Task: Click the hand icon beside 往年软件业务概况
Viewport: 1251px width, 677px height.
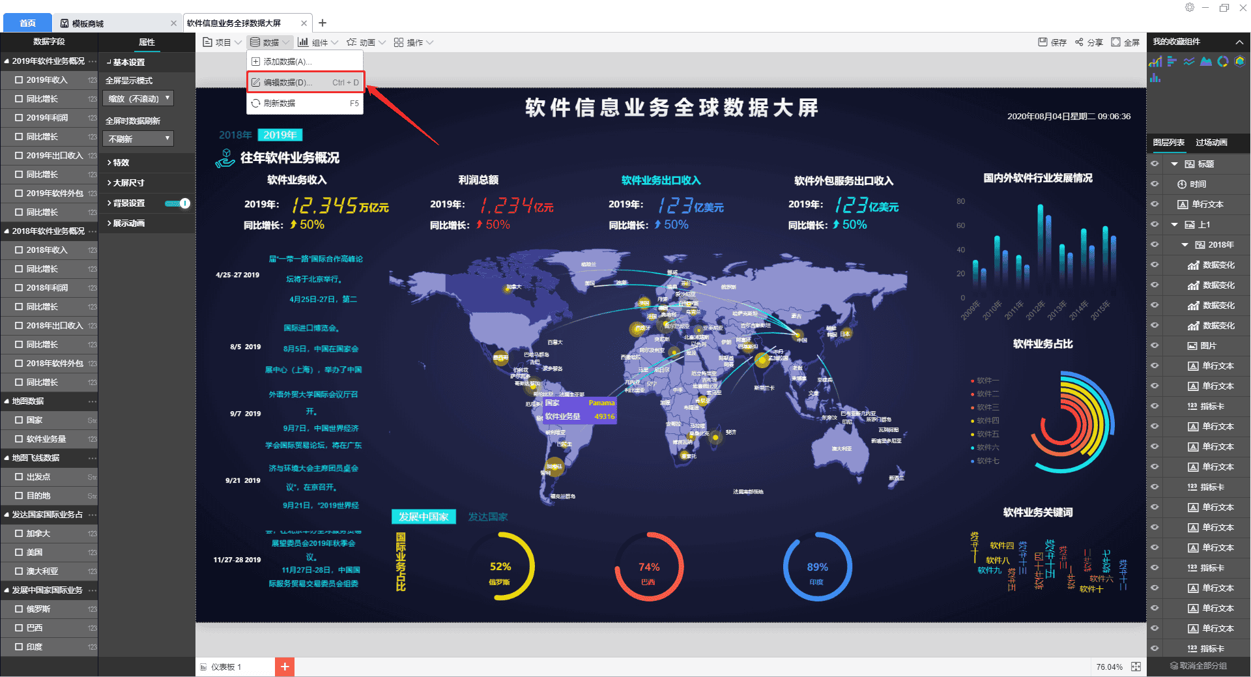Action: click(225, 158)
